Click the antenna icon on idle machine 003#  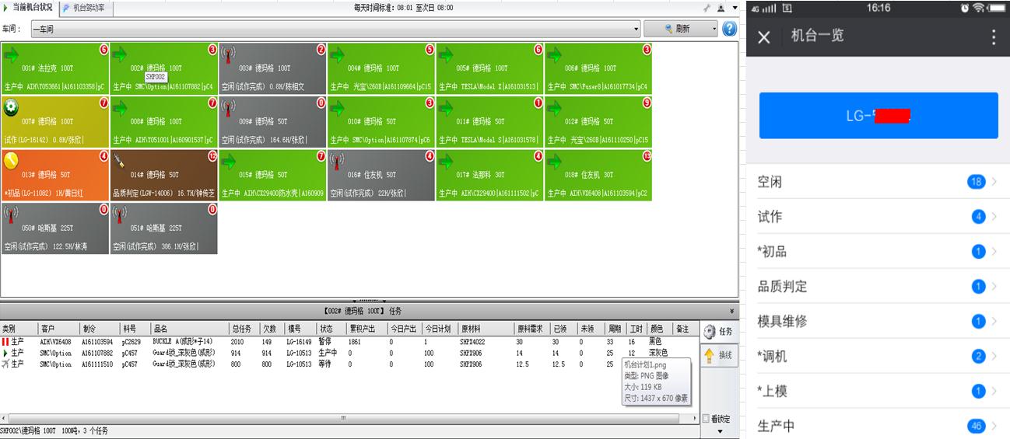click(229, 54)
